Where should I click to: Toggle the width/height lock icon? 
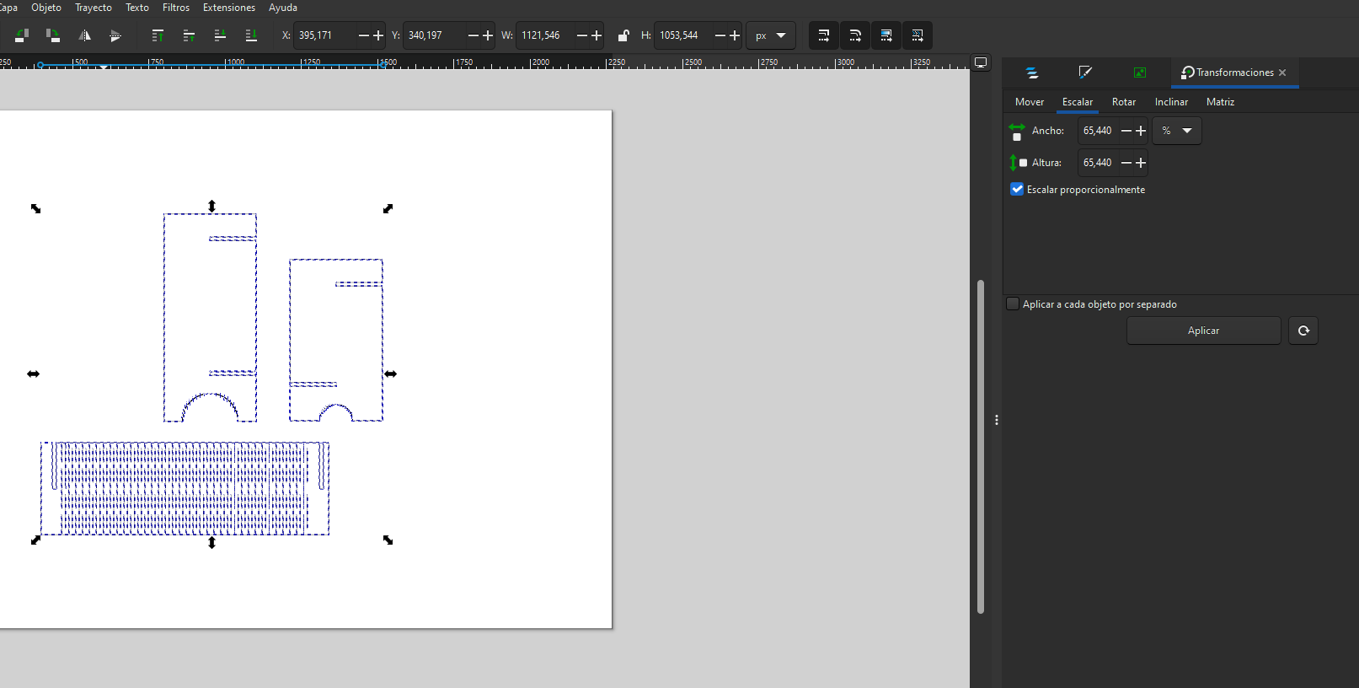(x=623, y=35)
